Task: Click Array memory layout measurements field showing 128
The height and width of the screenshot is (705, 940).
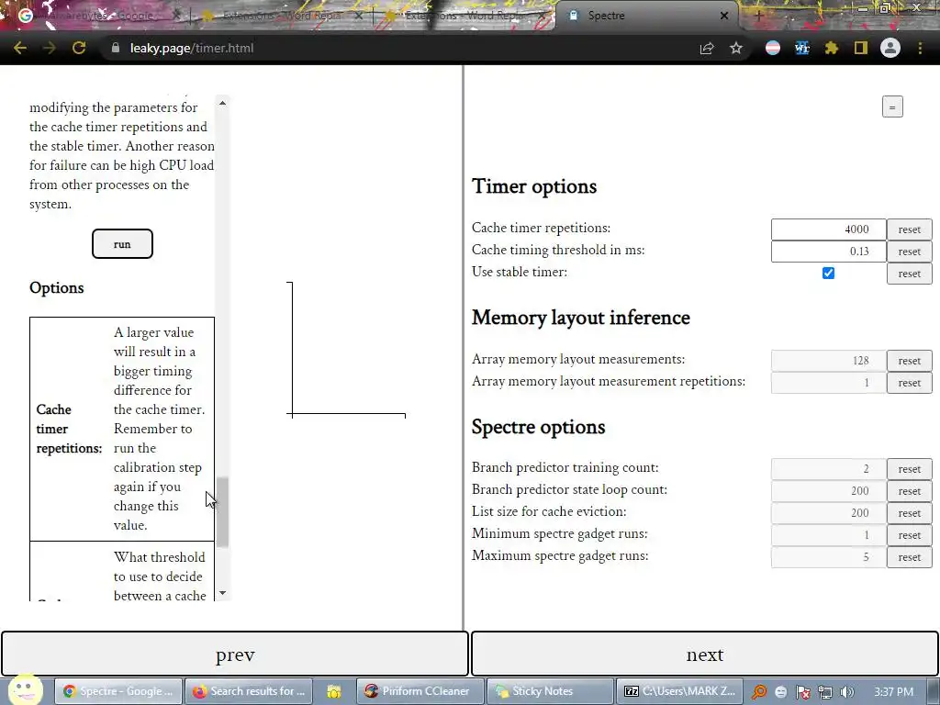Action: (829, 361)
